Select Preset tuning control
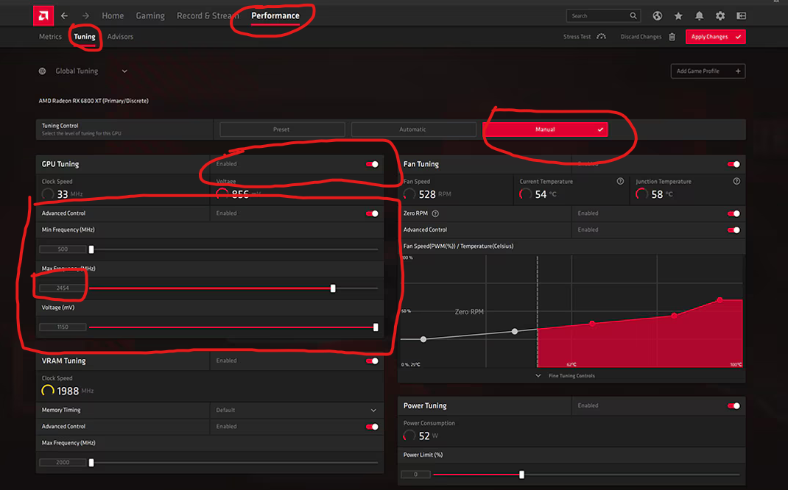Screen dimensions: 788x490 coord(282,129)
